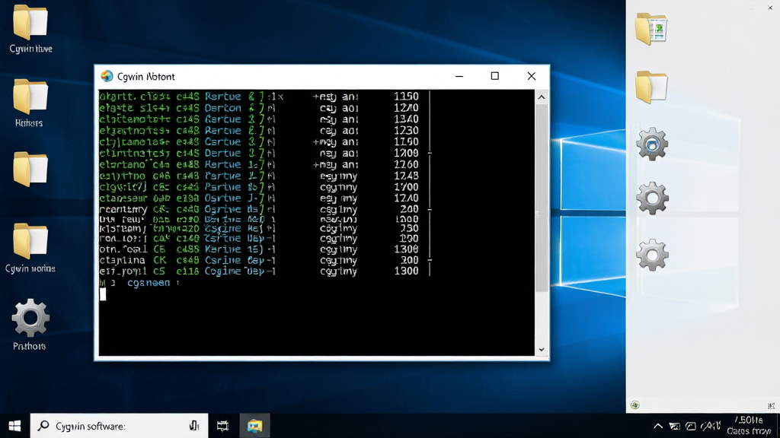Open the unlabeled folder on the desktop
The image size is (780, 438).
pyautogui.click(x=30, y=170)
